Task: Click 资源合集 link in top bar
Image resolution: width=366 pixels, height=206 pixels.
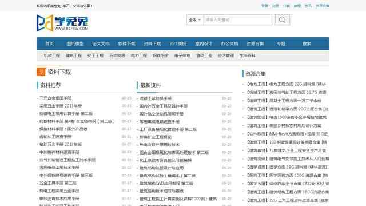Action: [x=323, y=6]
